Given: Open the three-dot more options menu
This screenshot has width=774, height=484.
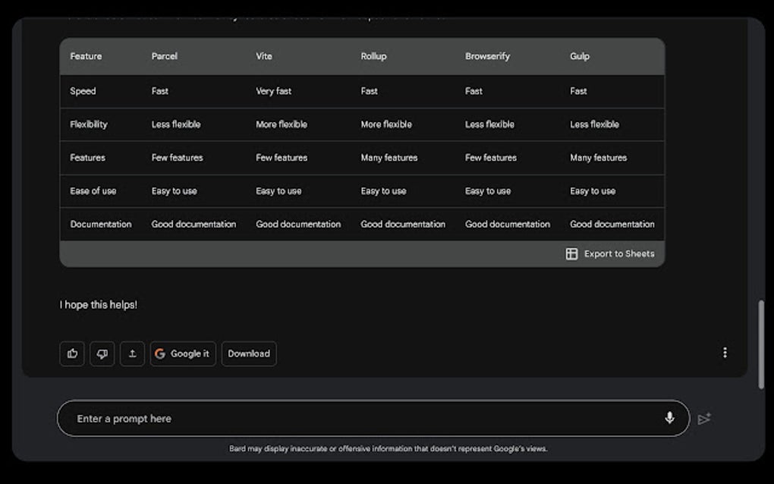Looking at the screenshot, I should [x=725, y=353].
